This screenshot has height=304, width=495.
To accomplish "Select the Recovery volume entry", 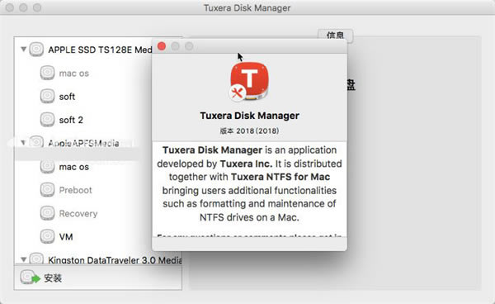I will pos(78,214).
